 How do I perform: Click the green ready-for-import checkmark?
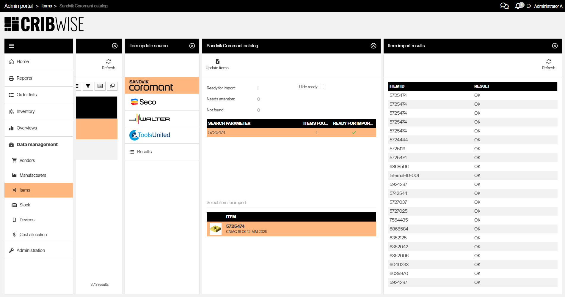(x=354, y=132)
